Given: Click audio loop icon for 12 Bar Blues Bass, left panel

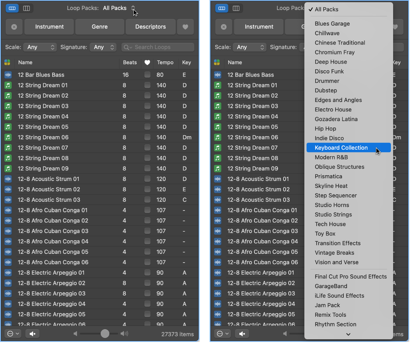Looking at the screenshot, I should click(x=8, y=75).
